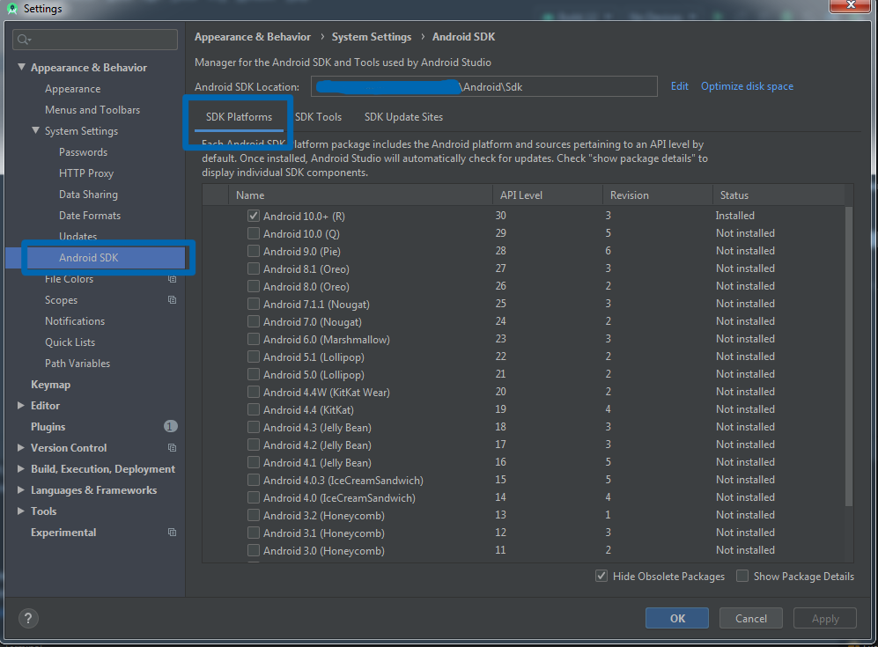Switch to the SDK Platforms tab
Image resolution: width=878 pixels, height=647 pixels.
point(240,117)
